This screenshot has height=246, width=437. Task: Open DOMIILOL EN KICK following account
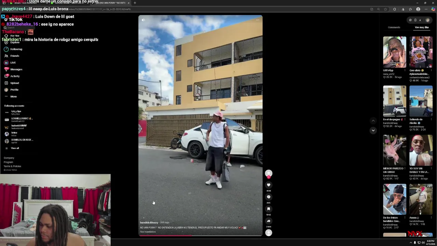[x=19, y=141]
